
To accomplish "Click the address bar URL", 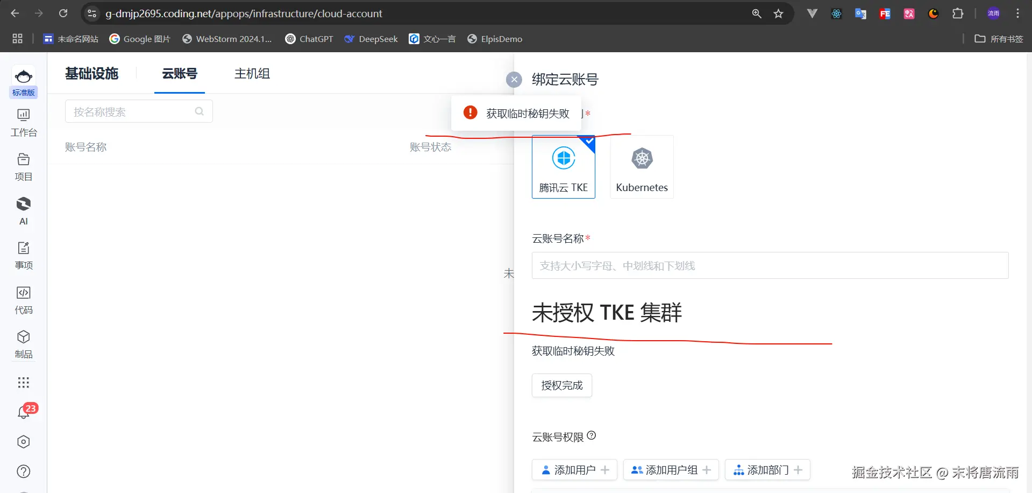I will pos(244,13).
